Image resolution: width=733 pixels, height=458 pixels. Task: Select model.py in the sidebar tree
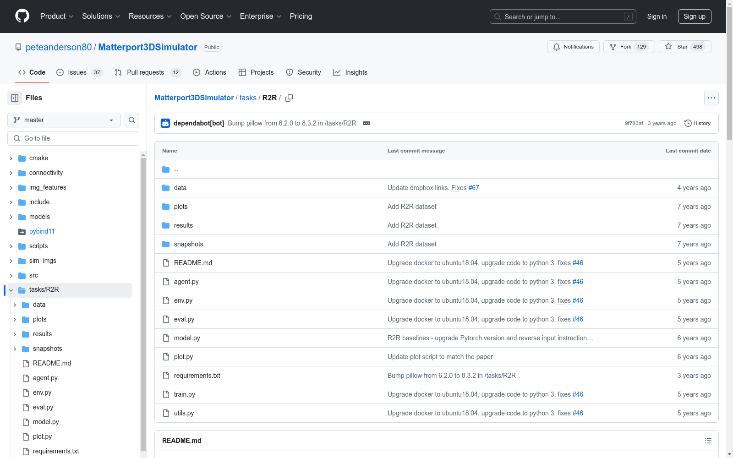coord(46,422)
